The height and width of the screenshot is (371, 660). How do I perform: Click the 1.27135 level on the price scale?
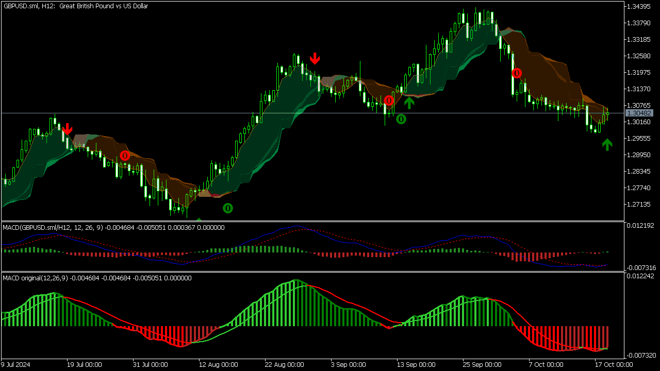638,205
